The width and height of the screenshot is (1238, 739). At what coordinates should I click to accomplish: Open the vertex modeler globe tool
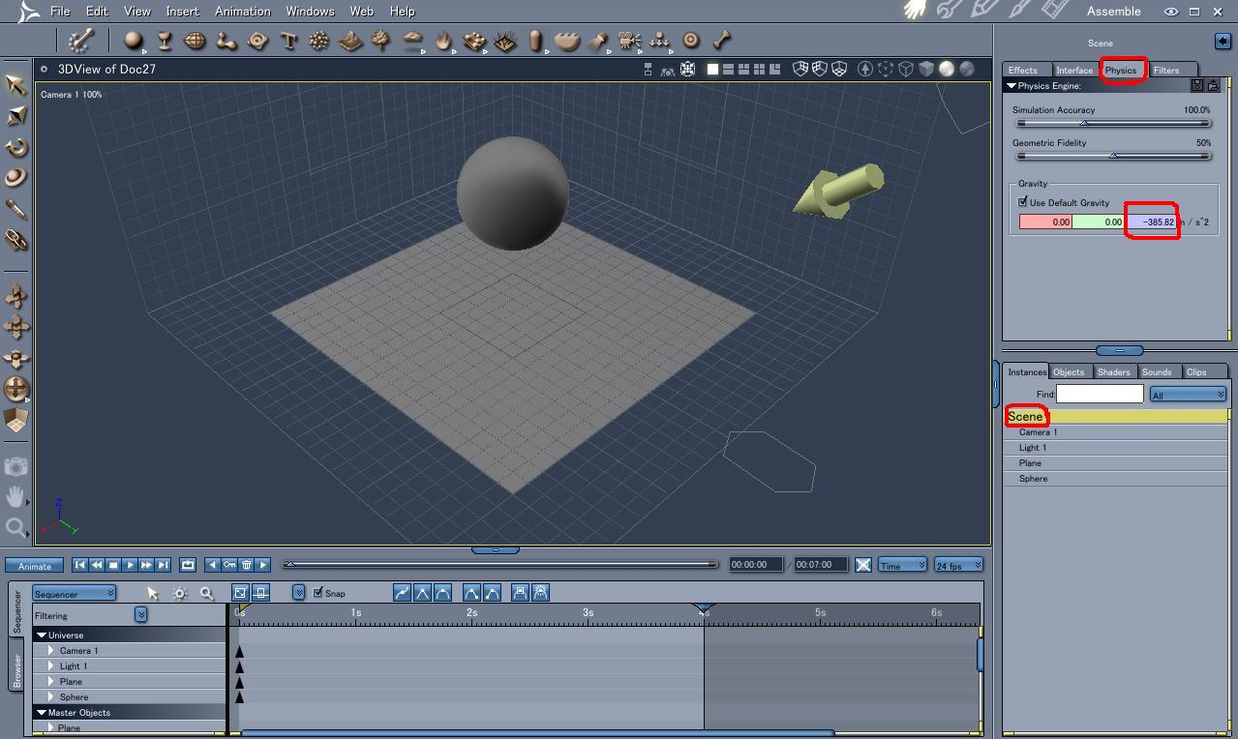pyautogui.click(x=196, y=41)
